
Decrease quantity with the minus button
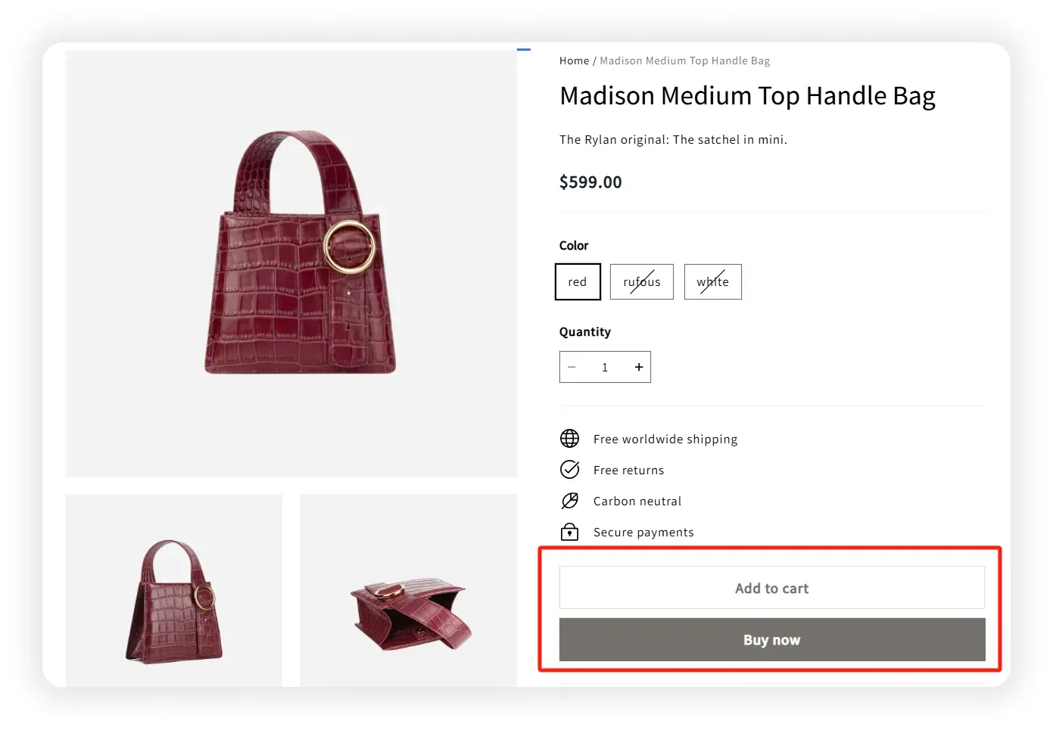[572, 367]
